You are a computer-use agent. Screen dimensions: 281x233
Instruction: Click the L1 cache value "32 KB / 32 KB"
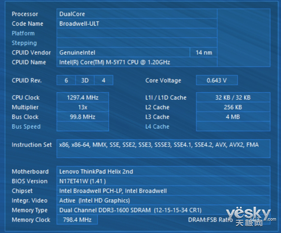(233, 98)
